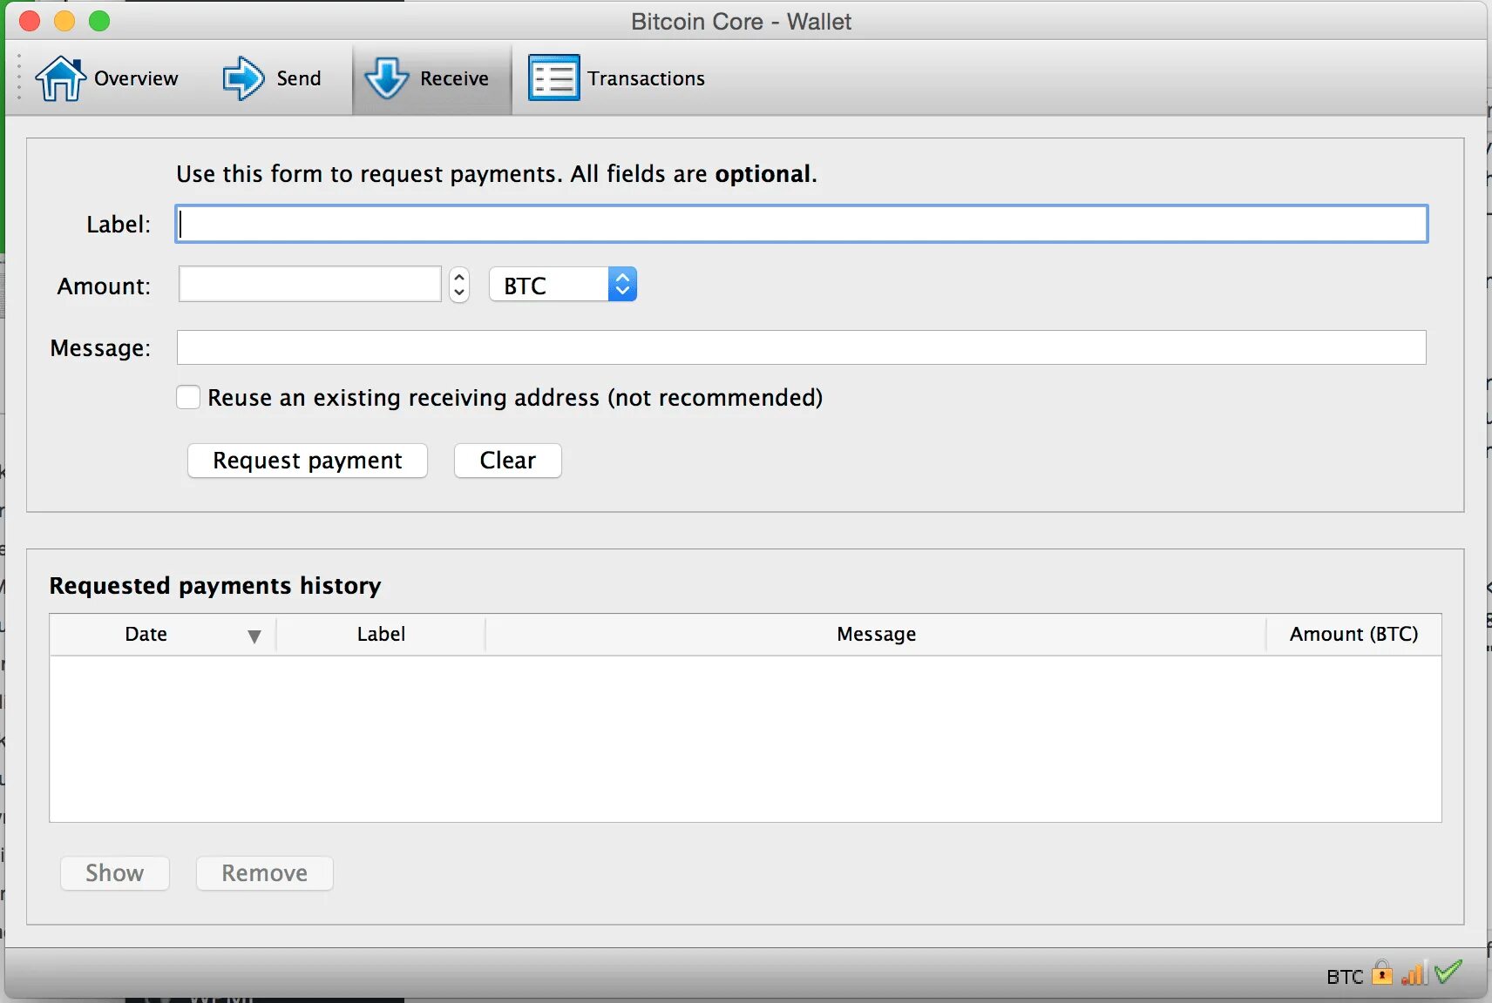1492x1003 pixels.
Task: Open the Overview tab with house icon
Action: tap(106, 78)
